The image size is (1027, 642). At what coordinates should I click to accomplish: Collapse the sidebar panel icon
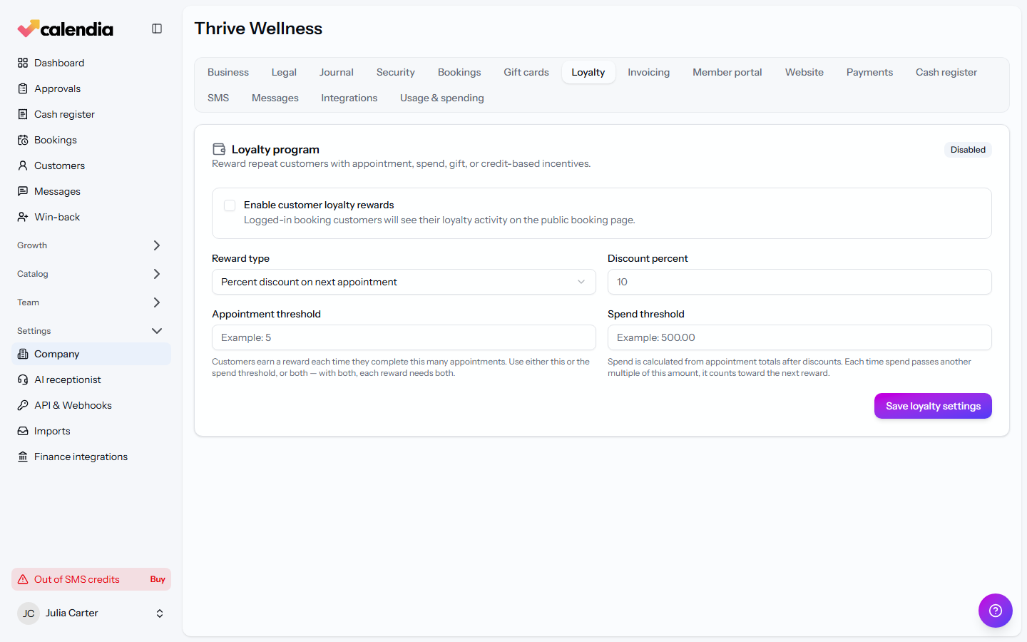[157, 29]
